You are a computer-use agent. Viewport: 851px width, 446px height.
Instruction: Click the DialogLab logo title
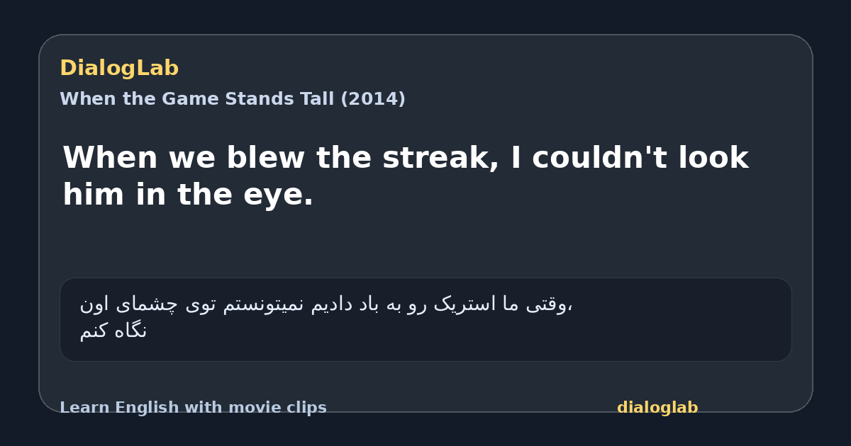pos(119,68)
